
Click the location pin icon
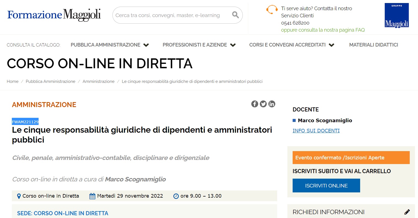coord(19,196)
